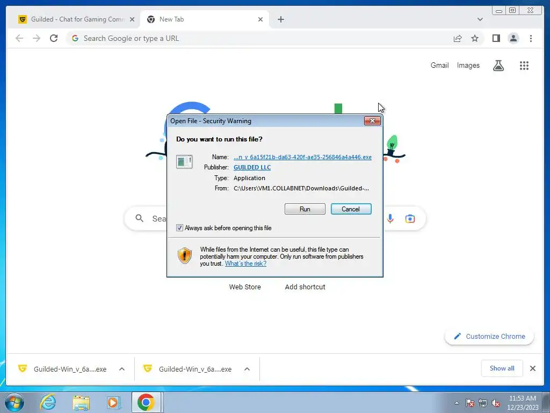This screenshot has height=413, width=550.
Task: Switch to the Guilded - Chat for Gaming tab
Action: coord(77,19)
